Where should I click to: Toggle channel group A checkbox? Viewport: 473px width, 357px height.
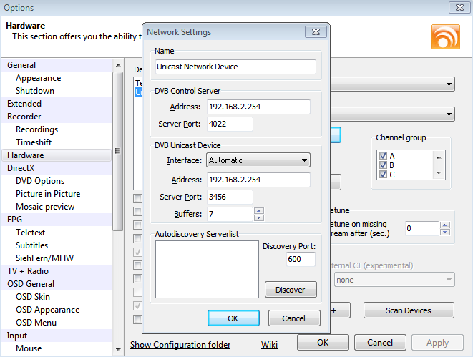point(384,156)
